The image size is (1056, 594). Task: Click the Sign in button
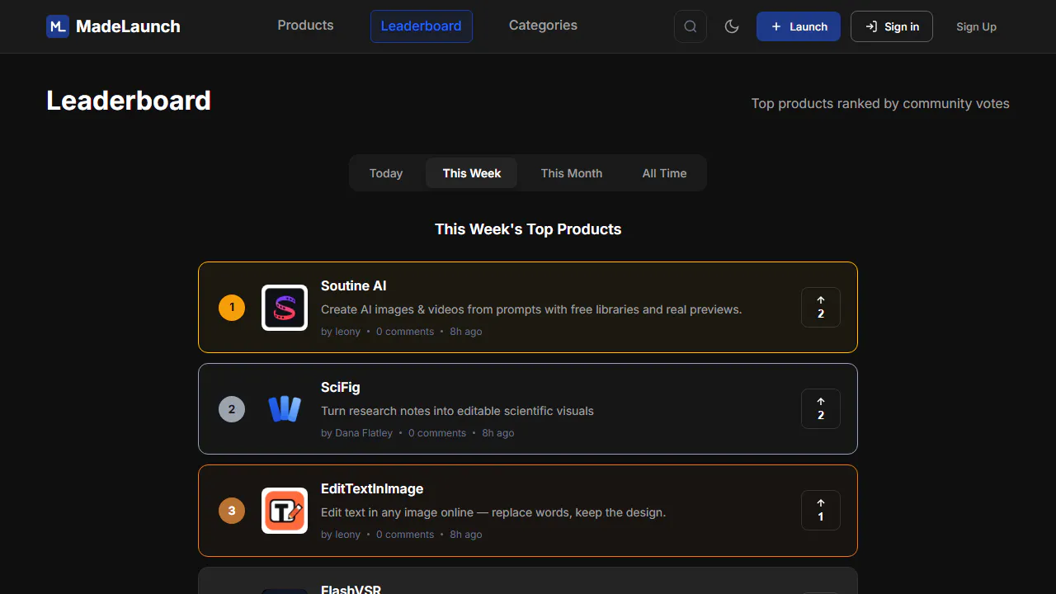(892, 26)
